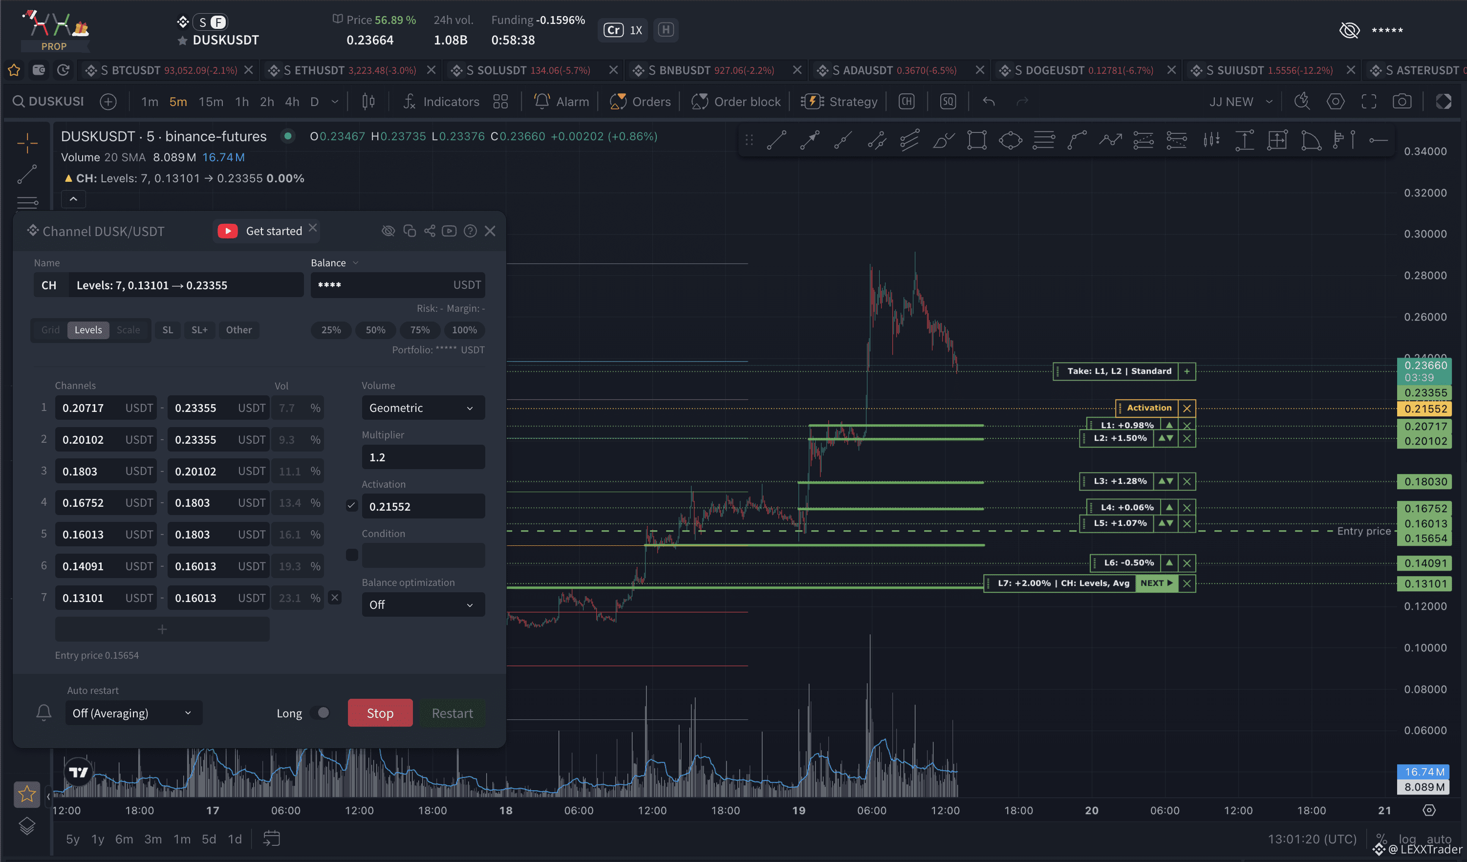Copy the channel settings icon

(409, 232)
